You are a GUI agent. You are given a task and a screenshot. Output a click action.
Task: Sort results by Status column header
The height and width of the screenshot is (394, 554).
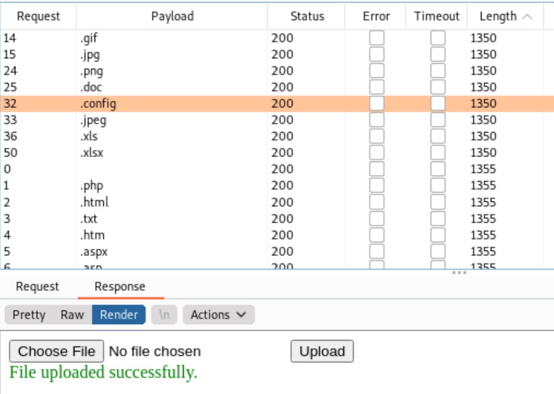(307, 17)
